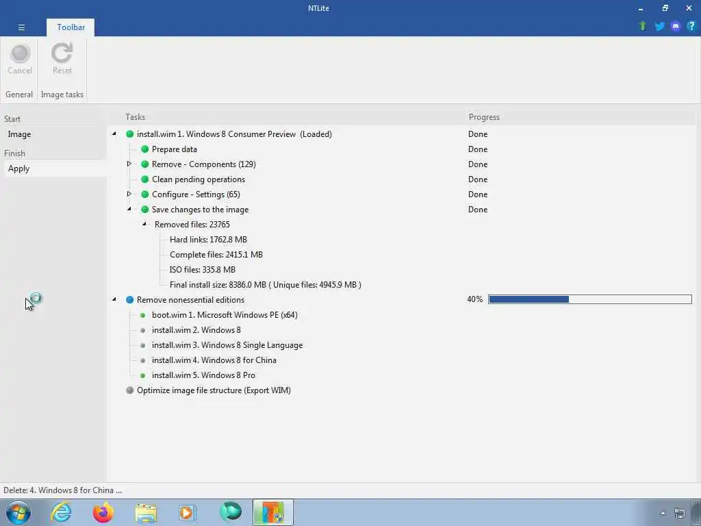The width and height of the screenshot is (701, 526).
Task: Click the Tasks column header
Action: 135,116
